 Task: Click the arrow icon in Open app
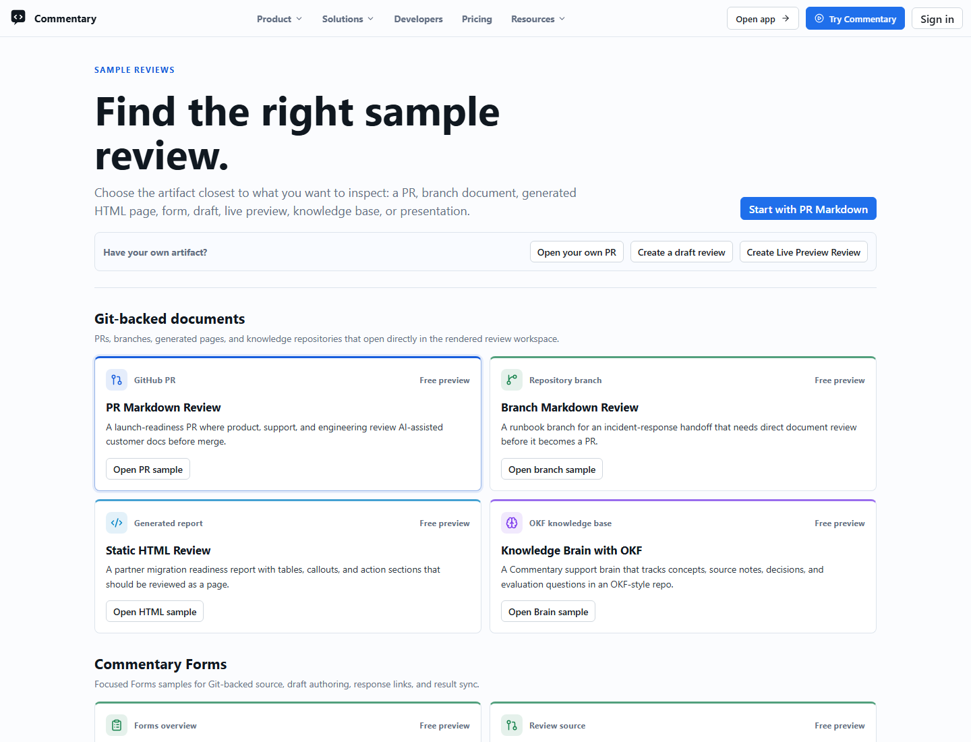(x=786, y=18)
